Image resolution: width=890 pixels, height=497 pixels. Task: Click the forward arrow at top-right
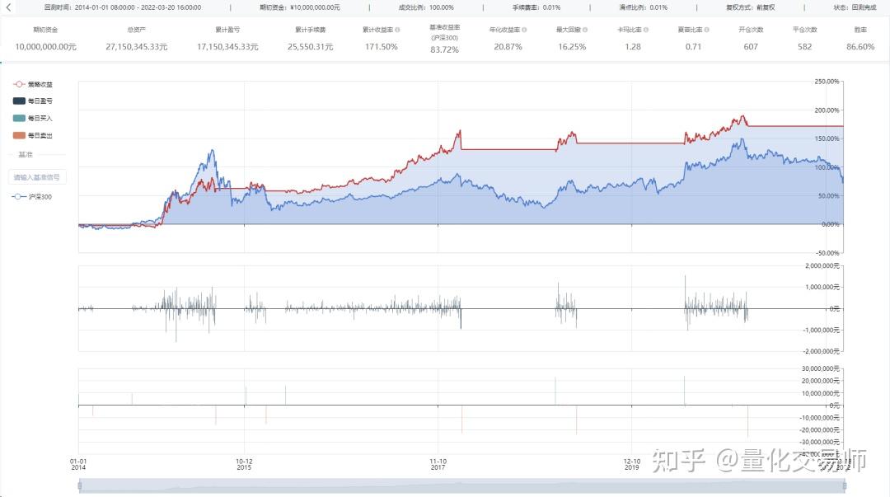coord(883,7)
